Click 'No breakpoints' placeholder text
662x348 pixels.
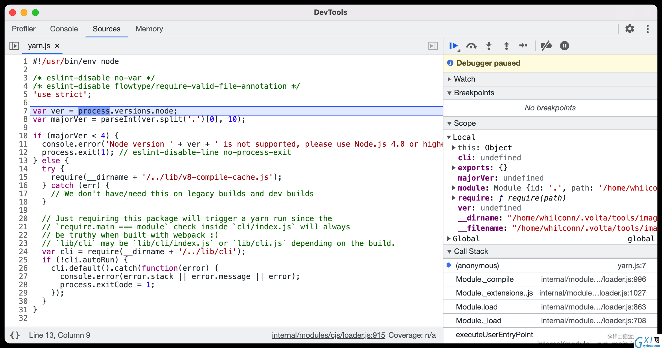click(550, 108)
